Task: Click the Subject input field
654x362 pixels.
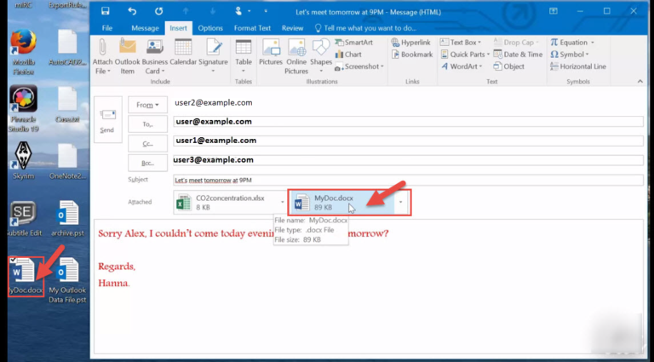Action: (x=407, y=180)
